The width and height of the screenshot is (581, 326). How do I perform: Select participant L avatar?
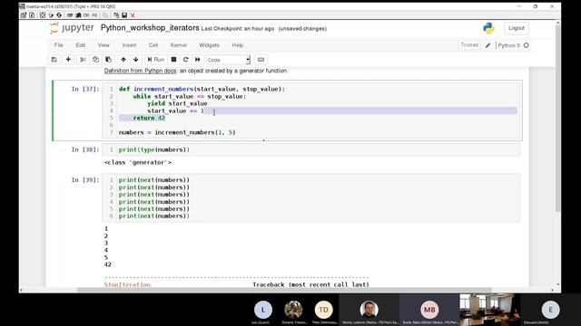[x=263, y=310]
